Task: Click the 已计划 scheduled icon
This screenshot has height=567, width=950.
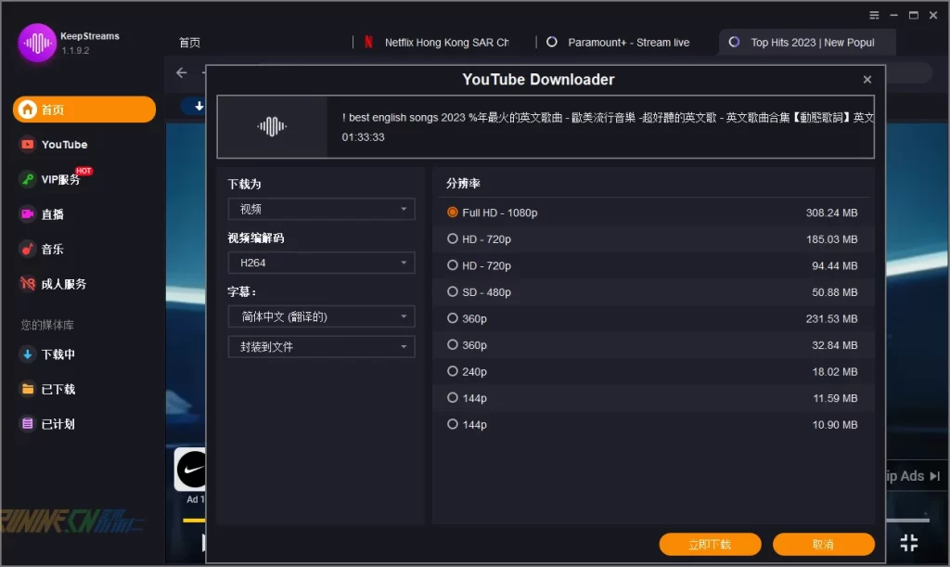Action: click(28, 424)
